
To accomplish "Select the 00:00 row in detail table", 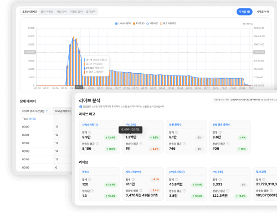I will (46, 127).
